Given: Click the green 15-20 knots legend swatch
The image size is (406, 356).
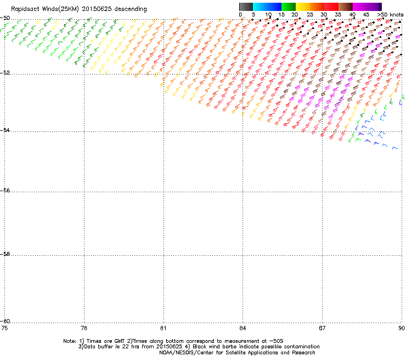Looking at the screenshot, I should pyautogui.click(x=289, y=7).
